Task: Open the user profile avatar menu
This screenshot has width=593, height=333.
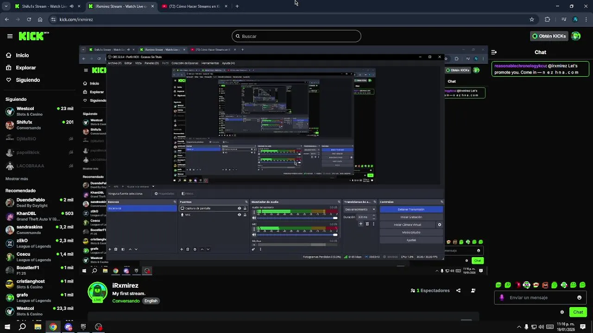Action: 576,36
